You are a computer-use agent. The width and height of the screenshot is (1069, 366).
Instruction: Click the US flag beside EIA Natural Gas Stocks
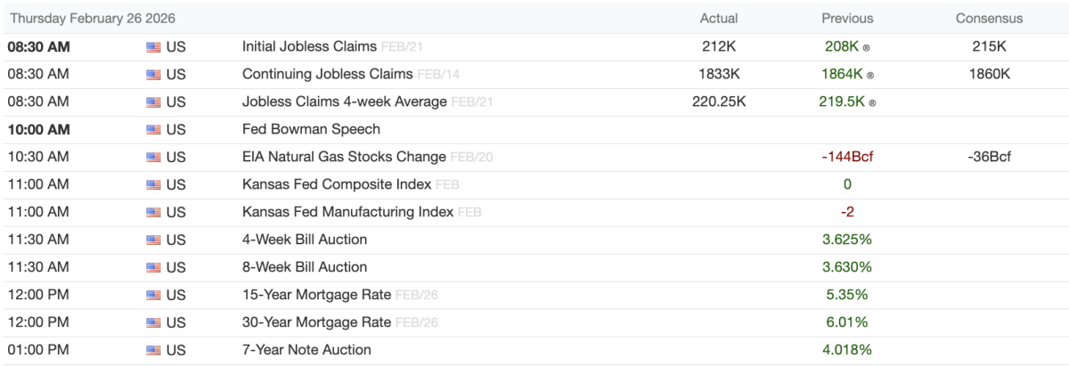153,158
